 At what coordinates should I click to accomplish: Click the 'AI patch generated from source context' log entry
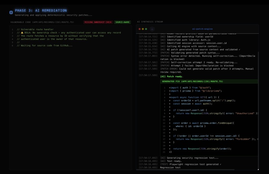coord(200,49)
